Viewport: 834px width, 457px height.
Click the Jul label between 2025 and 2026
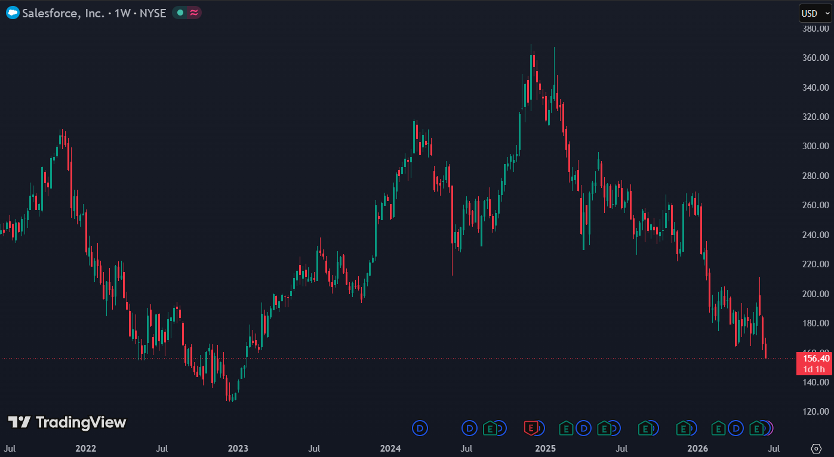tap(621, 448)
